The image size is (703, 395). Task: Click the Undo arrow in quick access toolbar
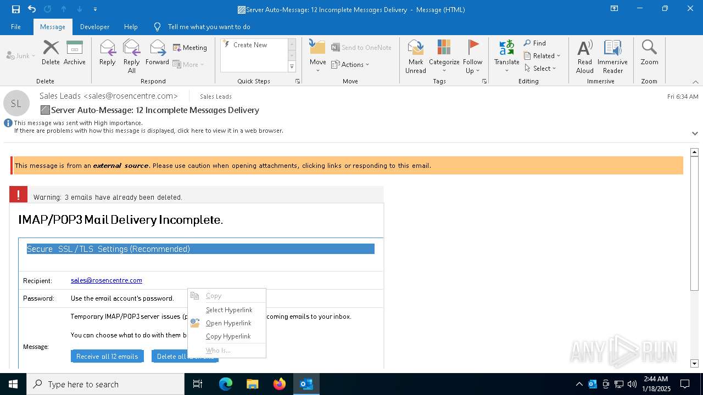[x=32, y=9]
